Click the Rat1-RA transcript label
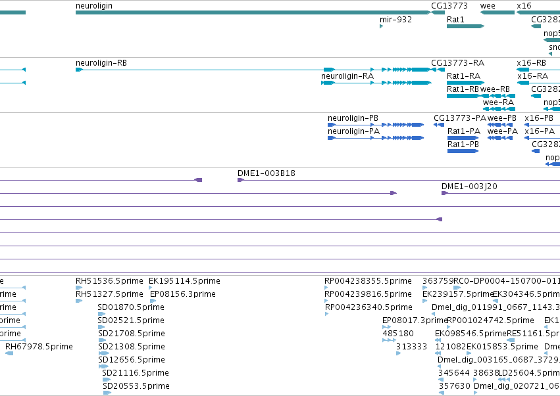Screen dimensions: 560x396 coord(463,76)
